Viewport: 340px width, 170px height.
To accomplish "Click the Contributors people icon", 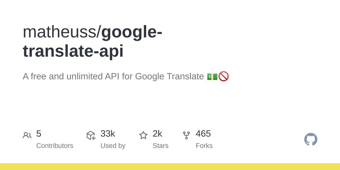I will click(x=27, y=135).
